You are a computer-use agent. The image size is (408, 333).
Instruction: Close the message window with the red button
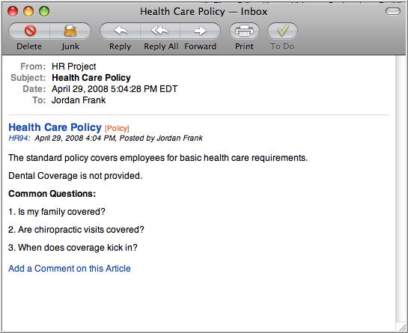13,11
